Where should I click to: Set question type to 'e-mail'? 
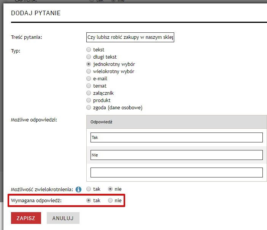(x=89, y=78)
